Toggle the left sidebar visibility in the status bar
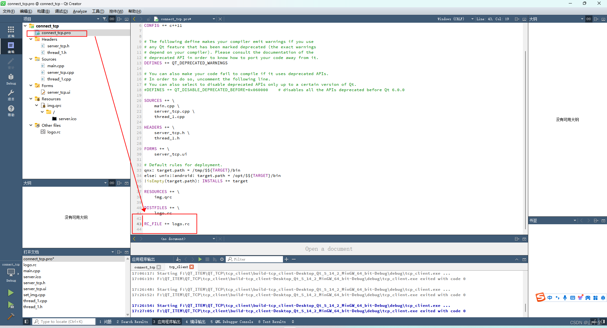The height and width of the screenshot is (328, 607). click(27, 321)
